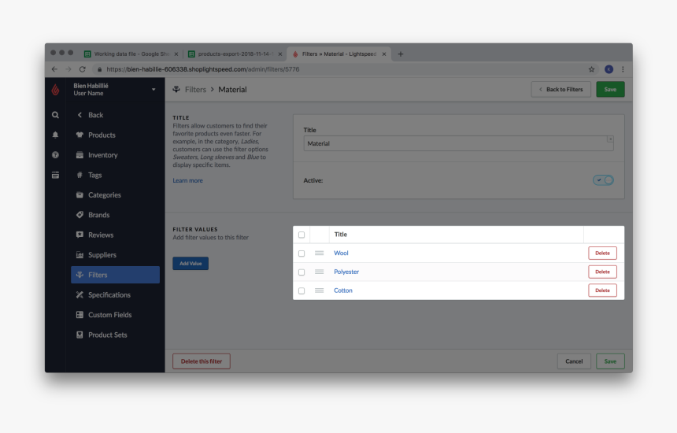Follow the Learn more link
The width and height of the screenshot is (677, 433).
187,181
